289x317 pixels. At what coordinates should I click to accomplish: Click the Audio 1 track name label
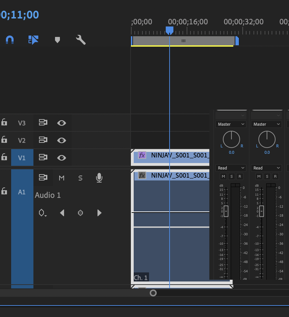[48, 195]
